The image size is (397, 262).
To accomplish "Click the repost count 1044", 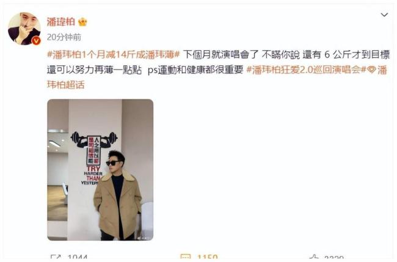I will click(x=78, y=258).
